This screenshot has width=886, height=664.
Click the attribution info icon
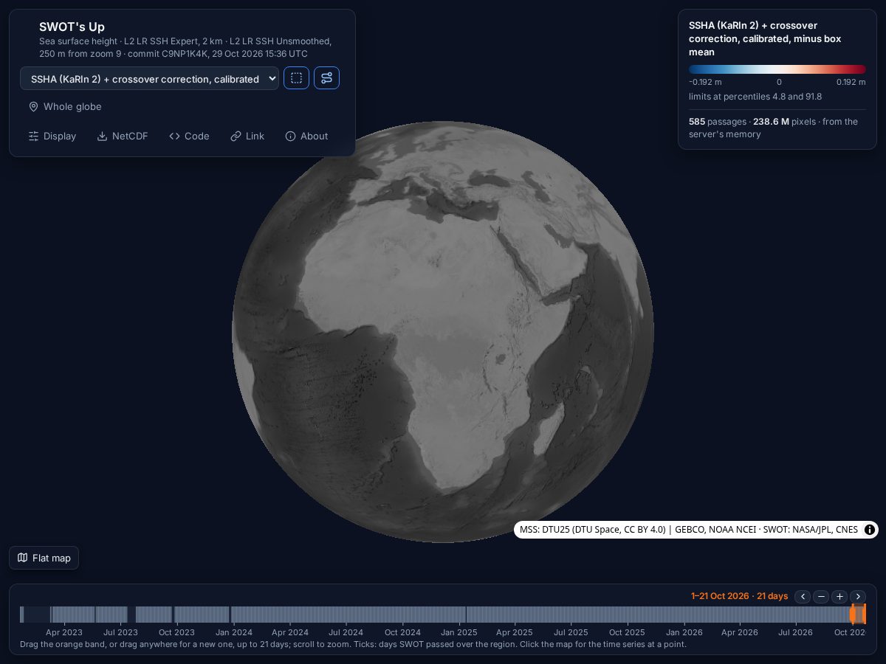coord(870,530)
